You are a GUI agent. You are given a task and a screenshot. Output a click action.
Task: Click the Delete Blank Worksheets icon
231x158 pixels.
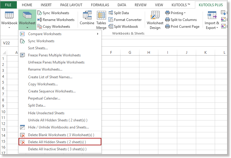click(x=22, y=135)
